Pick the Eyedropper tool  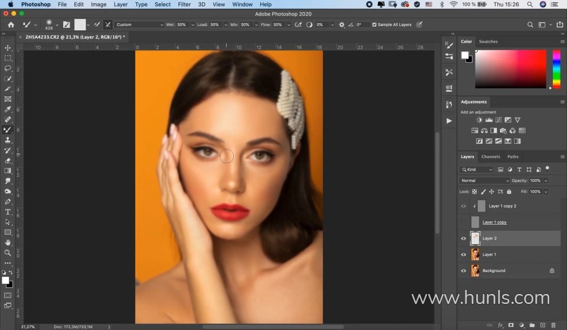coord(8,109)
